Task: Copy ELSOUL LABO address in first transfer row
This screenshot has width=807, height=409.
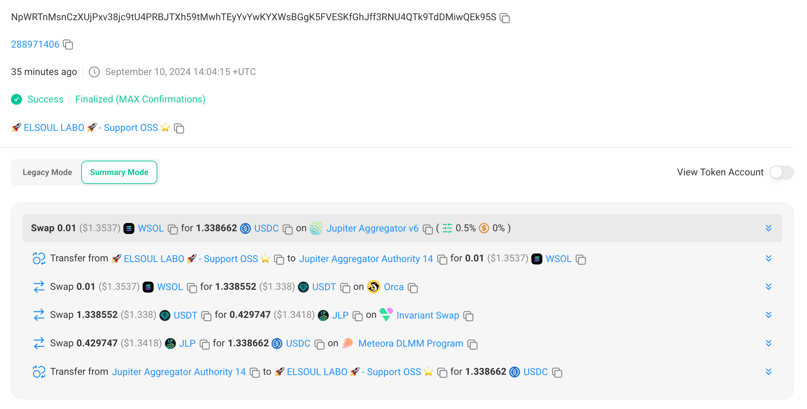Action: click(x=279, y=260)
